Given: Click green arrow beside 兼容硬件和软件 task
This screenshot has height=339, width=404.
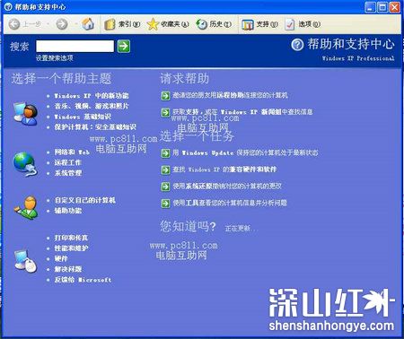Looking at the screenshot, I should 165,170.
